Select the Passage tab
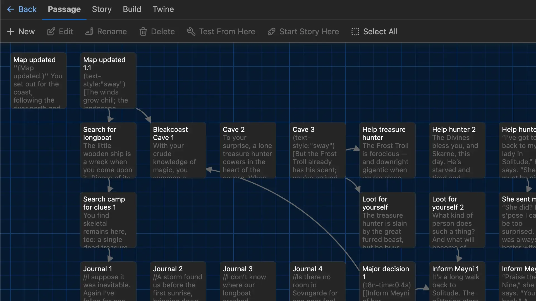This screenshot has height=301, width=536. pyautogui.click(x=64, y=9)
